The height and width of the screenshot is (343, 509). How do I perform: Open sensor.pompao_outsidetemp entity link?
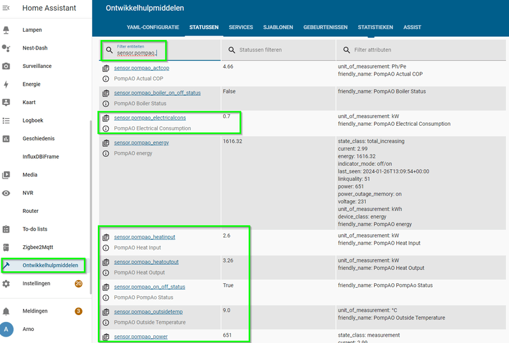(148, 312)
